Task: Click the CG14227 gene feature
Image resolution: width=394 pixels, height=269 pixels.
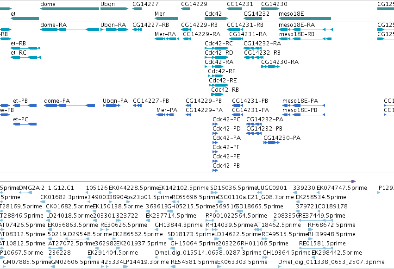Action: [137, 9]
